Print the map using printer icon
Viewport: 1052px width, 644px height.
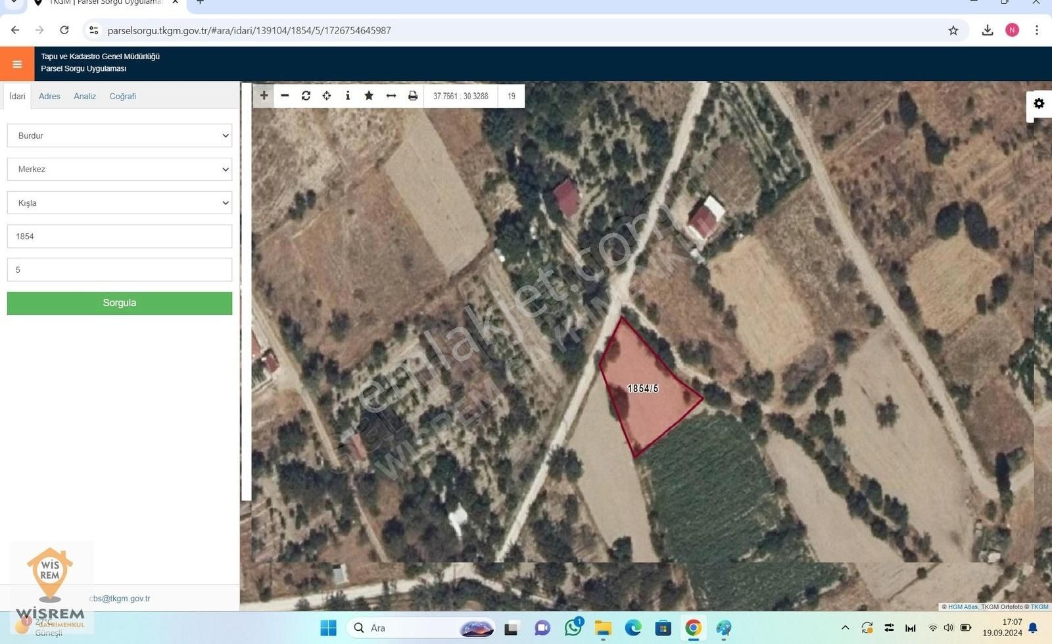pos(412,96)
